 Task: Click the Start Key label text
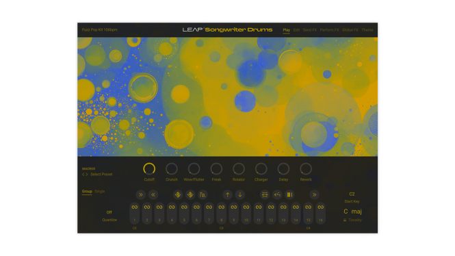click(352, 201)
